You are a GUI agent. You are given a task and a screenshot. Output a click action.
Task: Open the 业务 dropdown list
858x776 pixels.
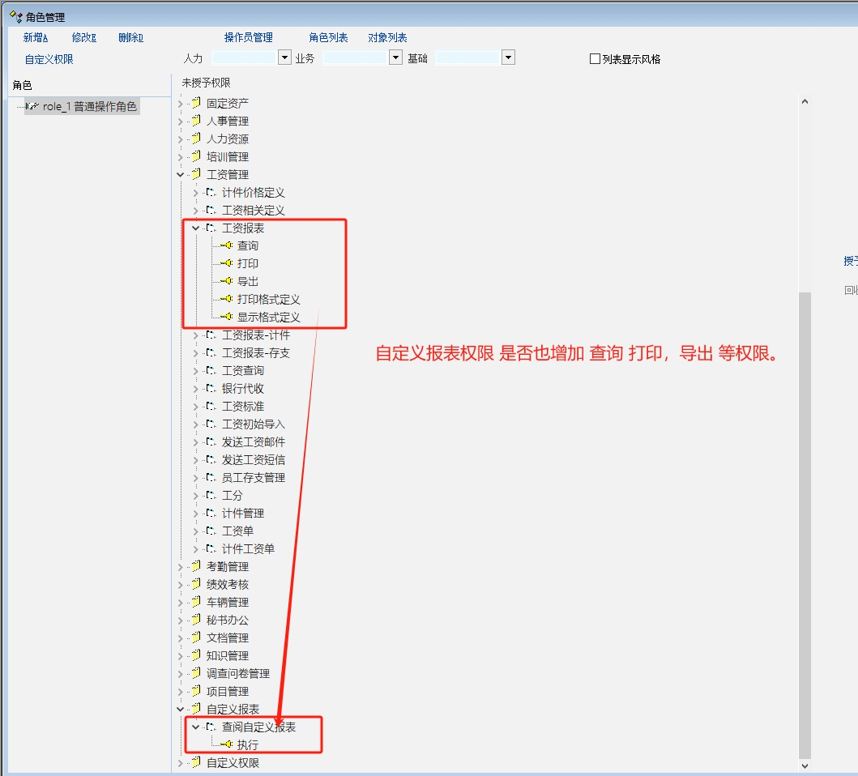(395, 58)
